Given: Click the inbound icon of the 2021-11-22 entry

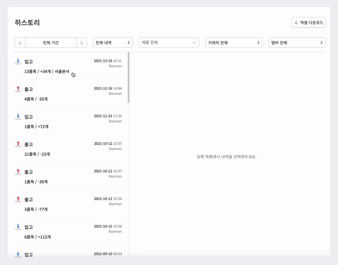Looking at the screenshot, I should click(x=18, y=117).
